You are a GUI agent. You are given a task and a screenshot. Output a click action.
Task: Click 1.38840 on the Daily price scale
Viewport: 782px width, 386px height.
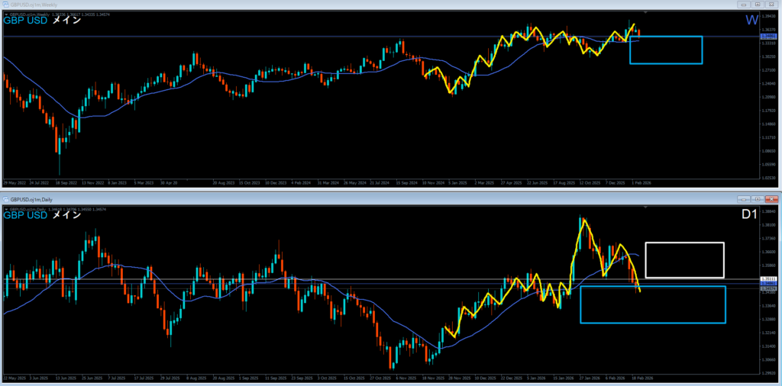point(767,211)
